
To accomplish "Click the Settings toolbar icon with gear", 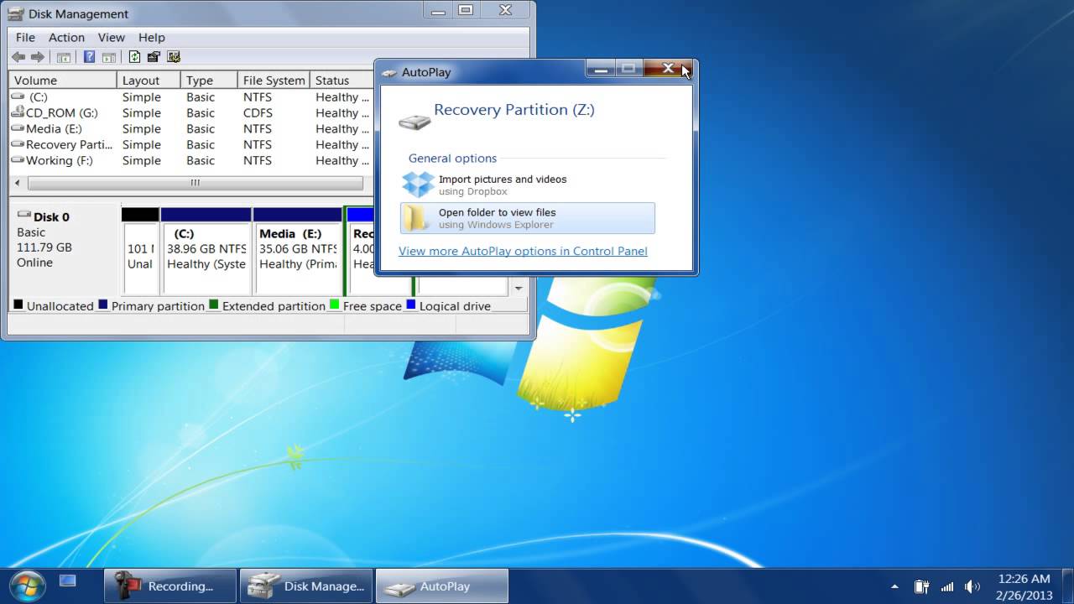I will point(174,57).
